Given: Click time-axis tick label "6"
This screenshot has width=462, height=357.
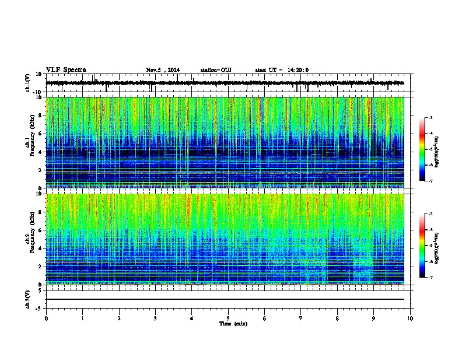Looking at the screenshot, I should click(265, 318).
